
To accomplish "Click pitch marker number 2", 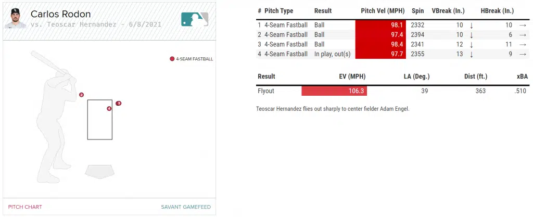I will click(x=82, y=95).
